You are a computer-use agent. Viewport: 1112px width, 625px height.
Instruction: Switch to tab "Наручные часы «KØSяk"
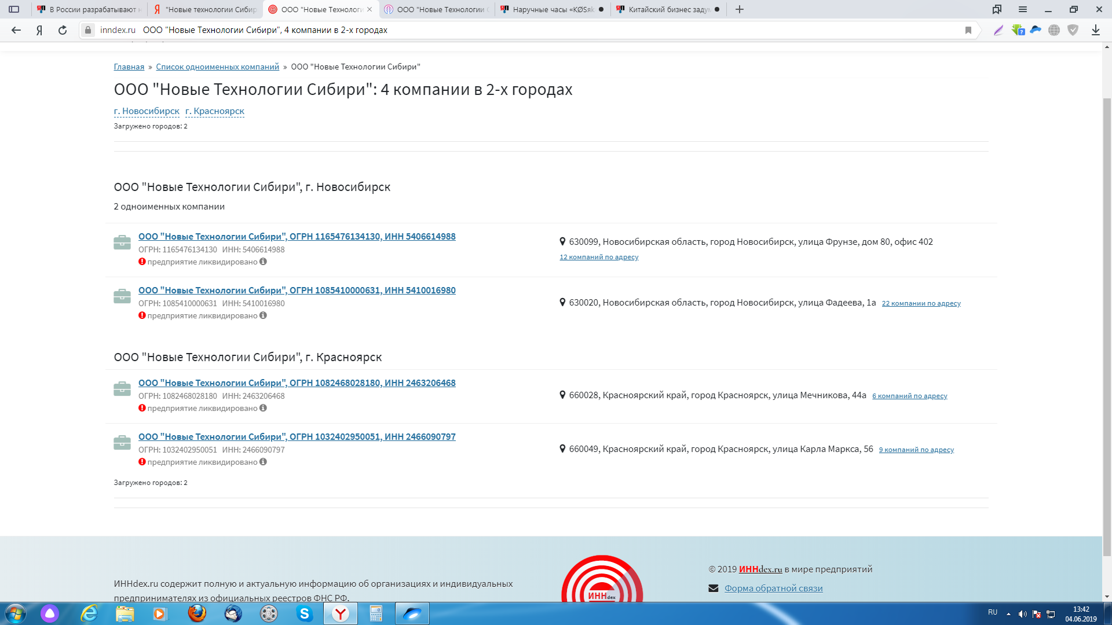pos(553,9)
